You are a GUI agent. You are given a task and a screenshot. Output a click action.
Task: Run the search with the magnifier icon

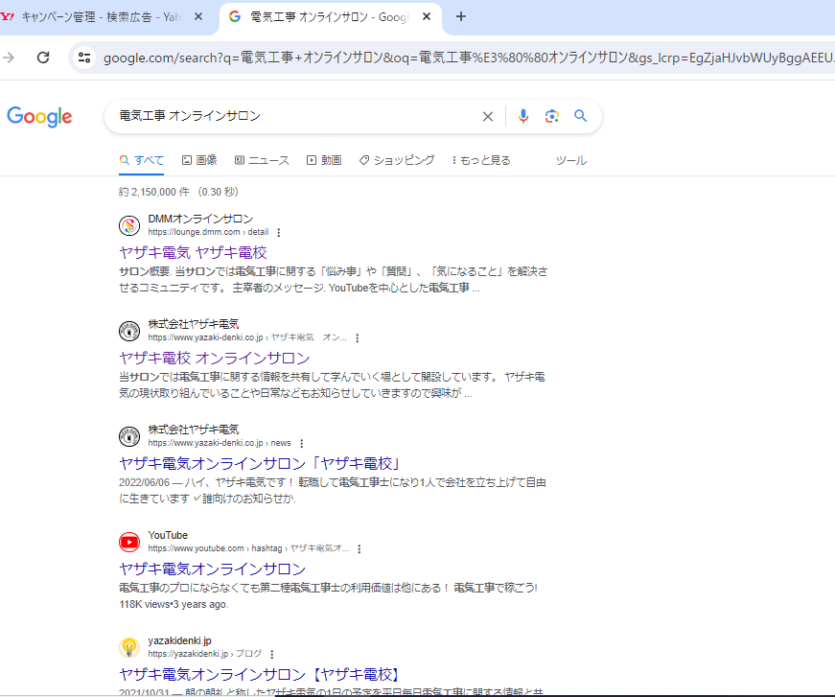point(580,115)
